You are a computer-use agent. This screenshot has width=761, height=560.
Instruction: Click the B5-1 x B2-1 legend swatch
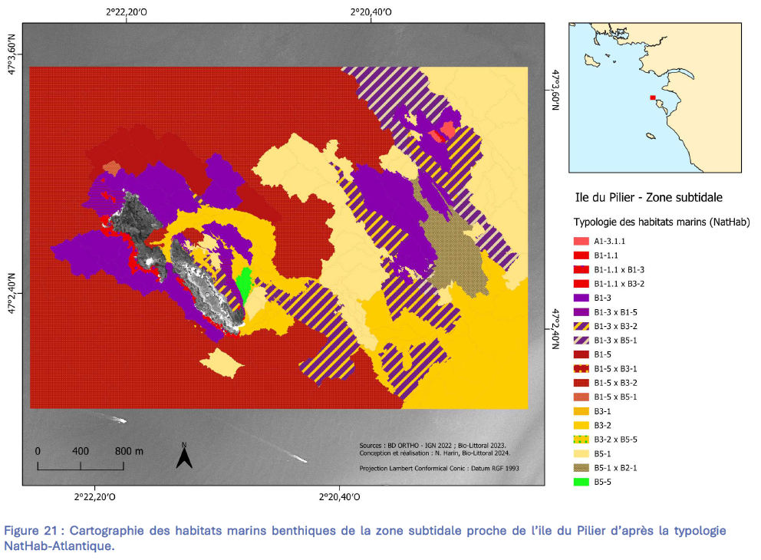(581, 468)
